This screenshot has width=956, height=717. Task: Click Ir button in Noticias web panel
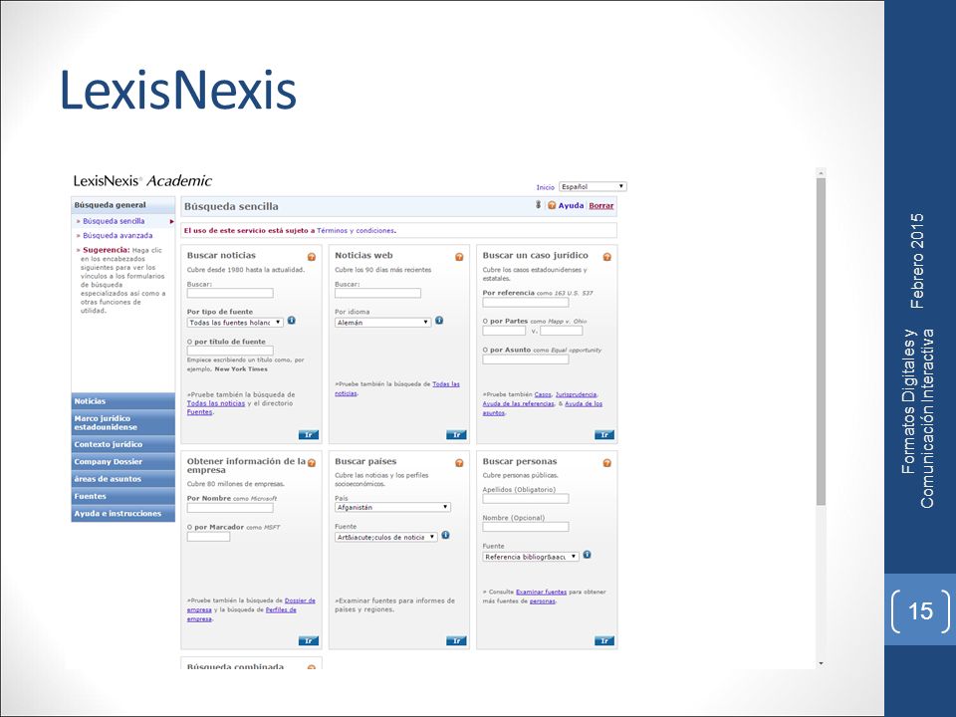[456, 435]
